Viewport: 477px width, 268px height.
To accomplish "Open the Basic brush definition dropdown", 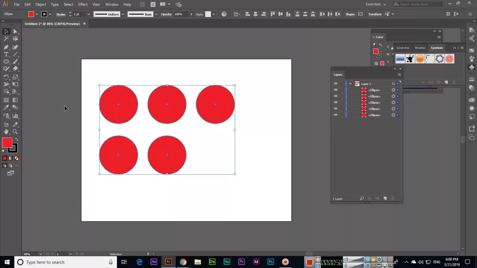I will pos(156,14).
